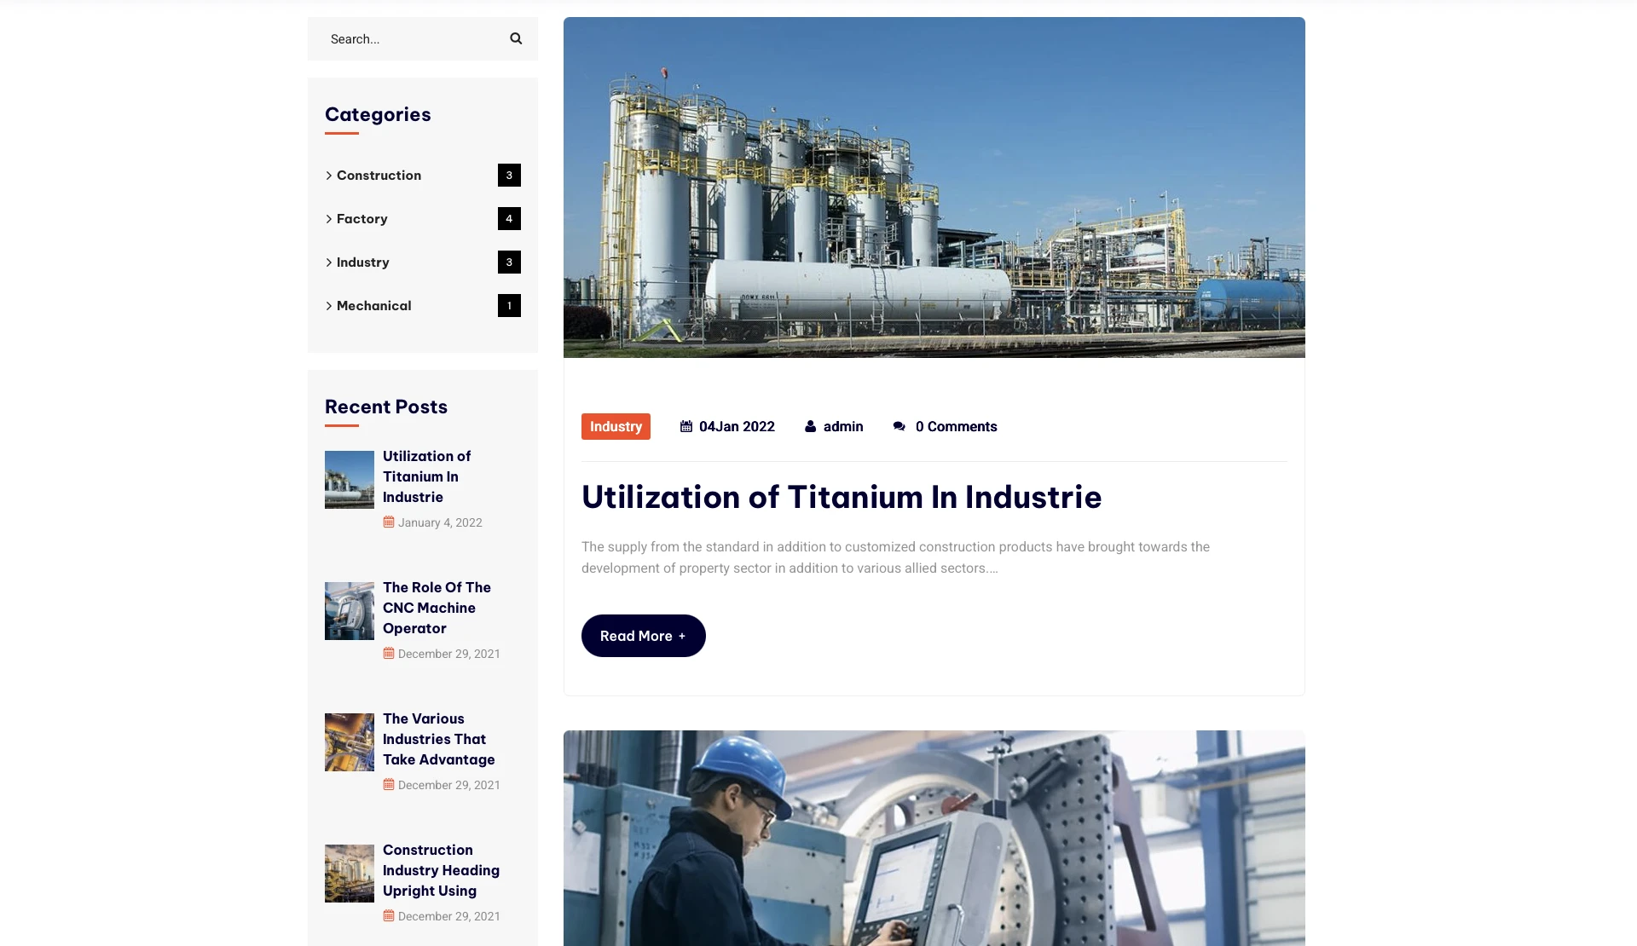The height and width of the screenshot is (946, 1637).
Task: Click the calendar icon beside 04Jan 2022
Action: click(686, 426)
